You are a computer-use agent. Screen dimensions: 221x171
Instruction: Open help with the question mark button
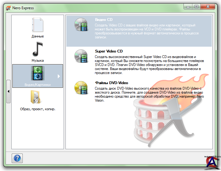coord(17,158)
